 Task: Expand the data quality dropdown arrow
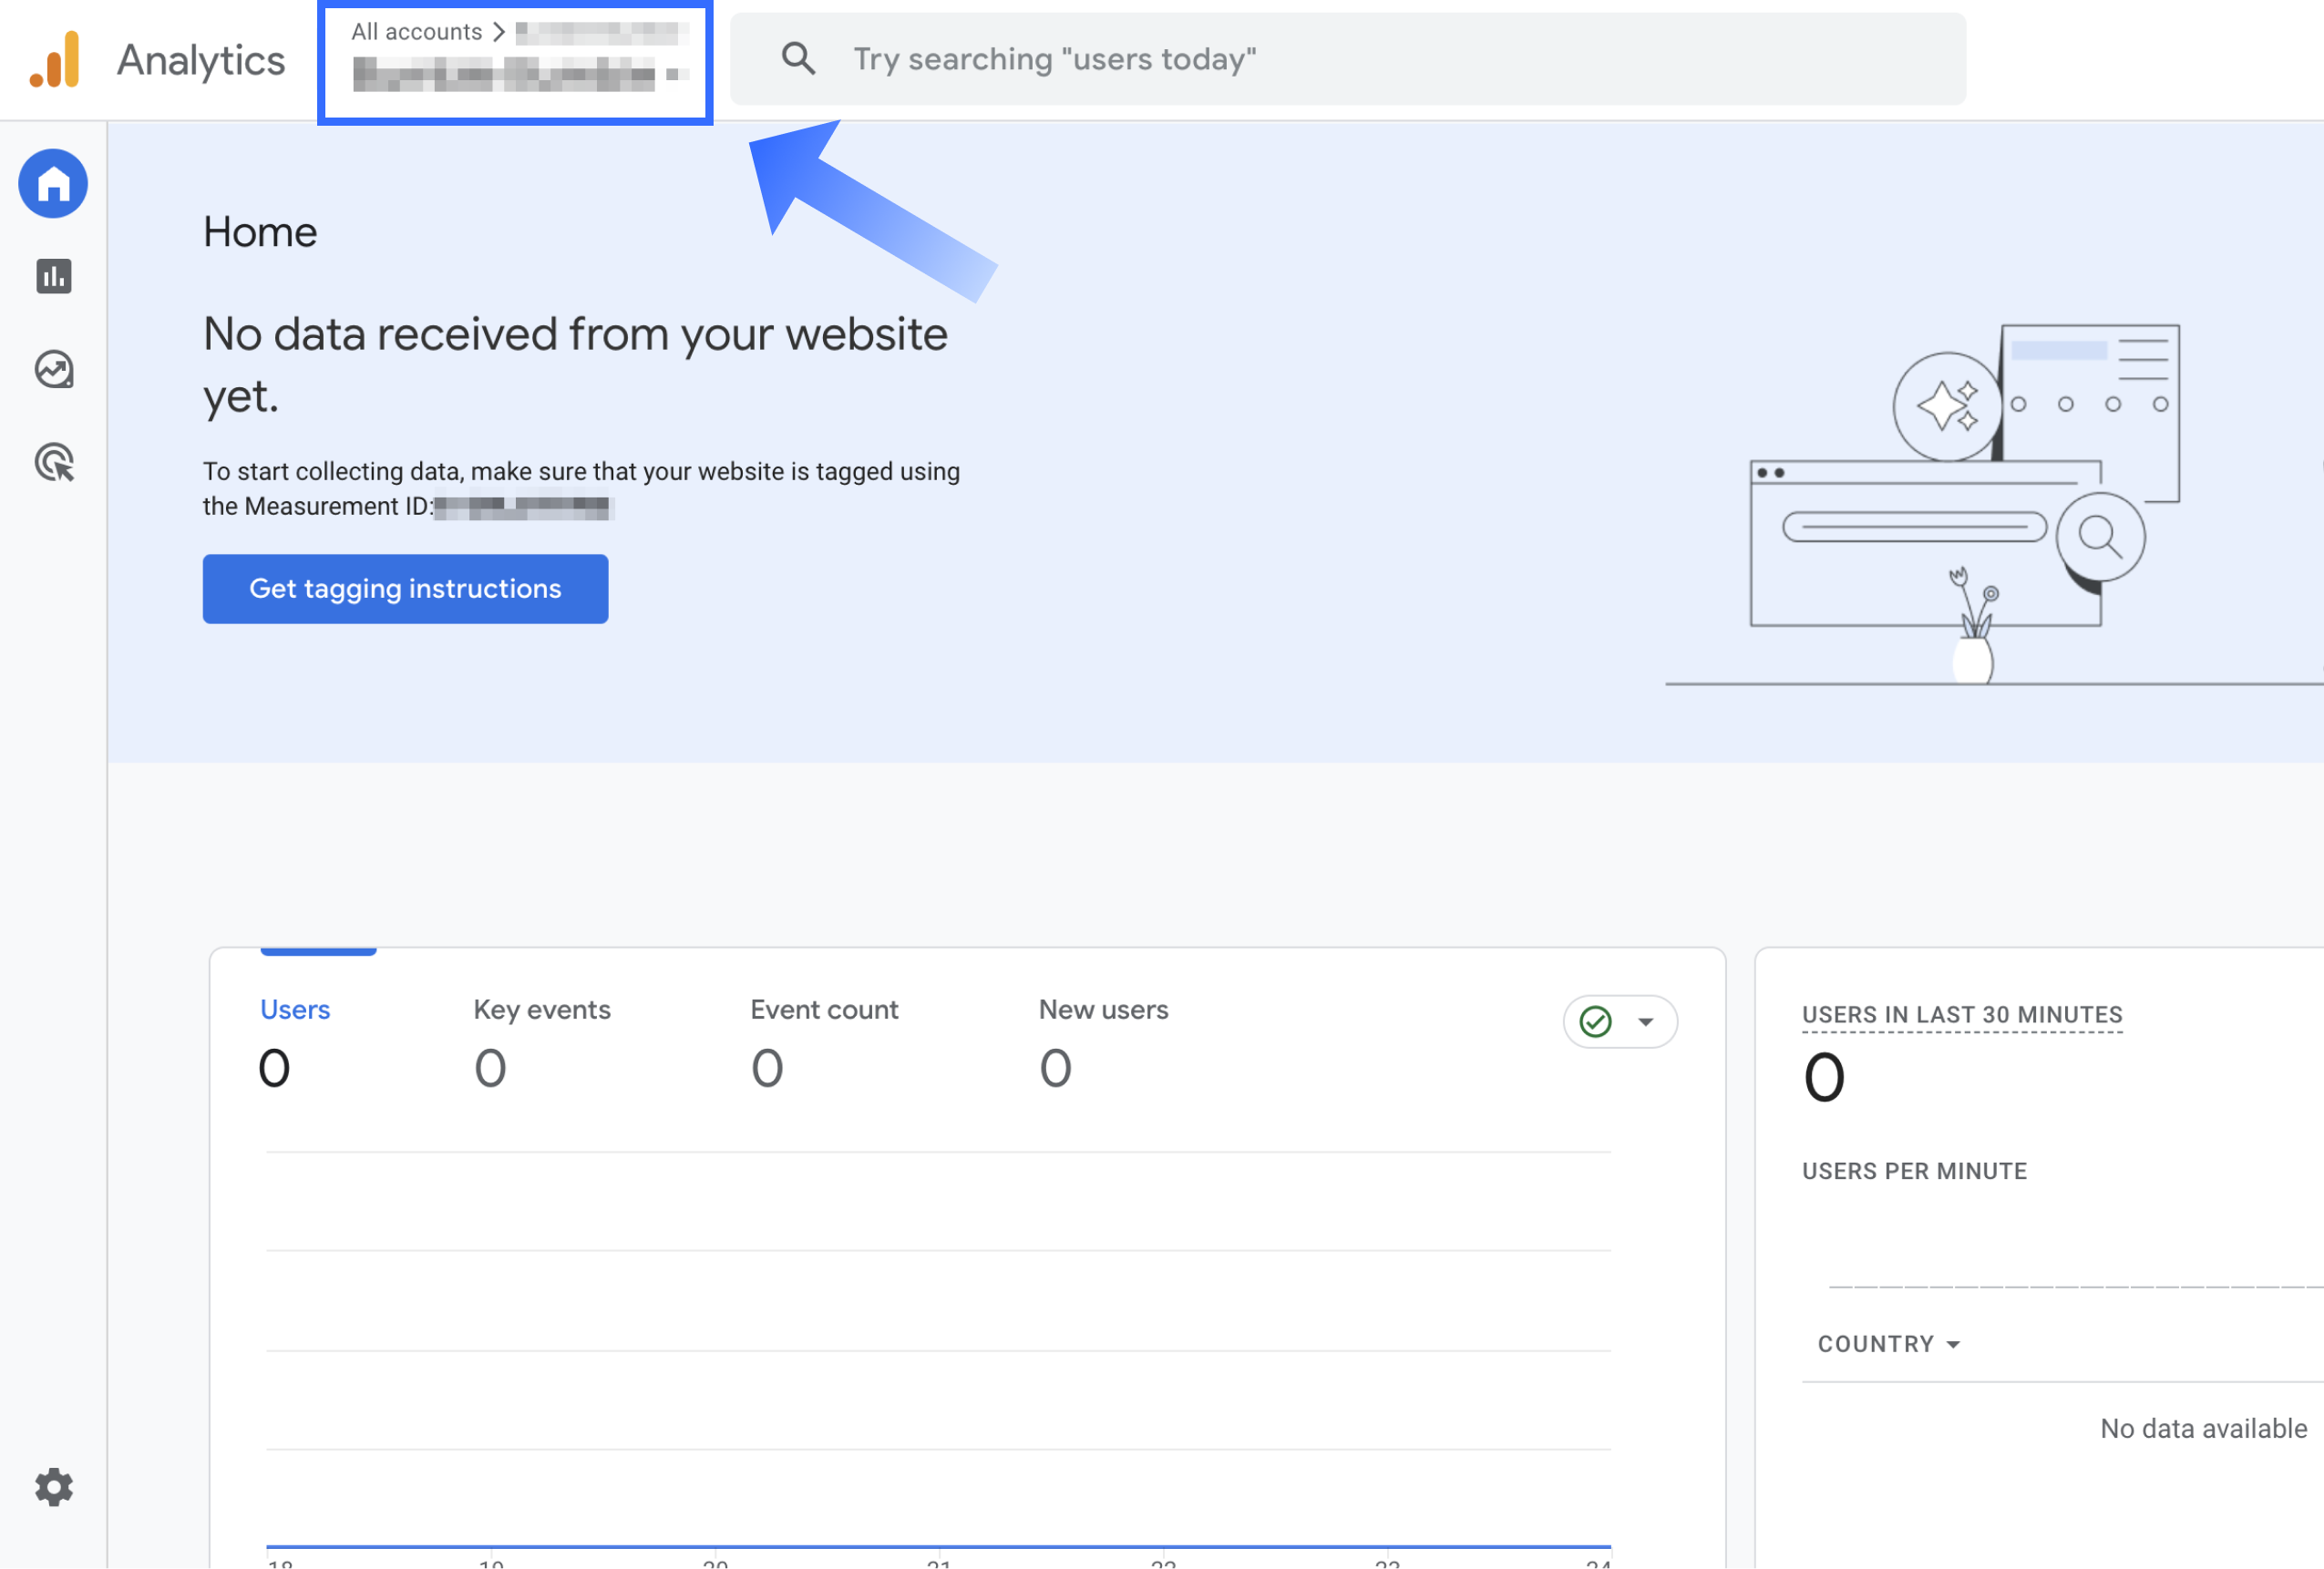click(x=1646, y=1021)
